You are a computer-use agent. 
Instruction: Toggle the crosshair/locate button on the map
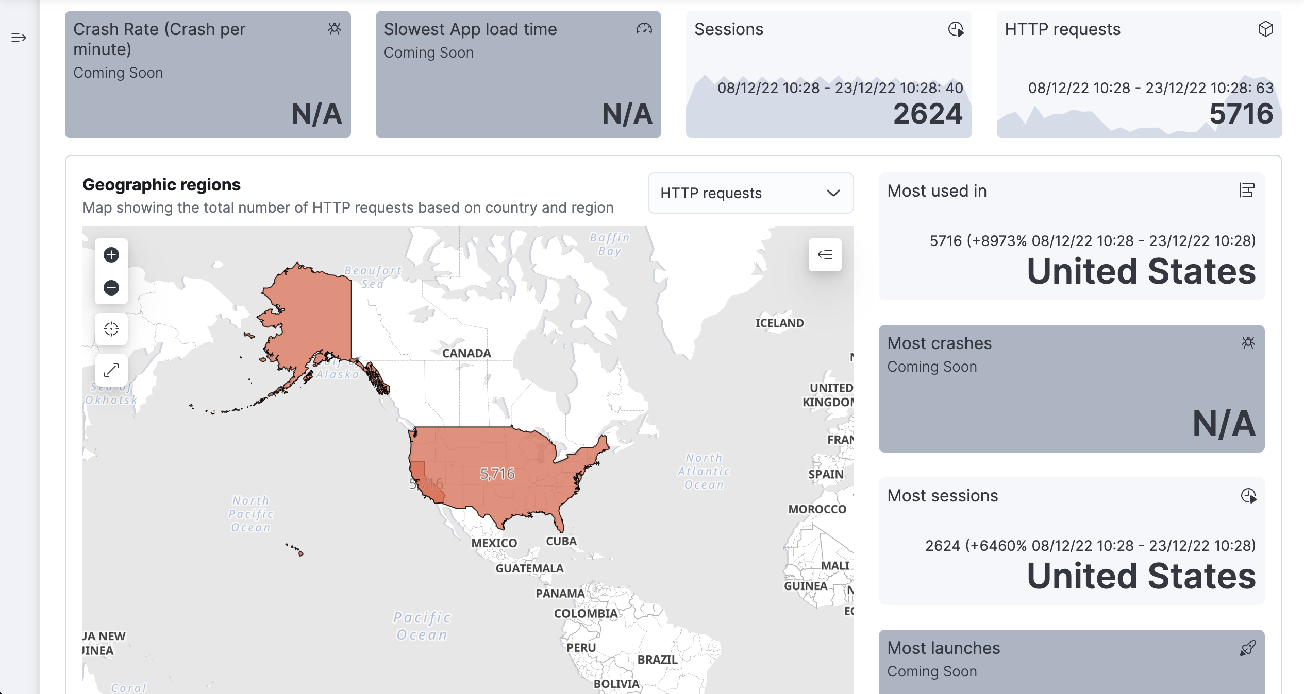110,329
